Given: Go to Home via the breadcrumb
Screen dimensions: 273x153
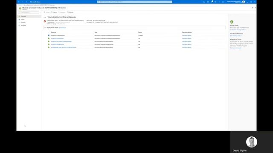Looking at the screenshot, I should pyautogui.click(x=20, y=5).
